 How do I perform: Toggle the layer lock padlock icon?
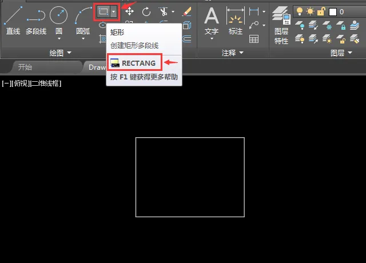[x=321, y=11]
